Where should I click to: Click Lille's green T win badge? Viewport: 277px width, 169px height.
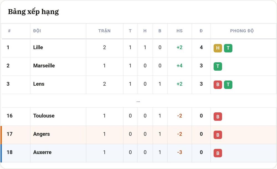[x=228, y=48]
